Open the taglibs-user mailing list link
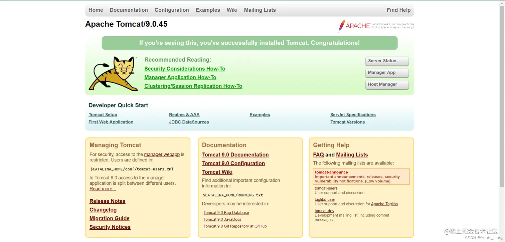Screen dimensions: 505x242 pos(325,200)
